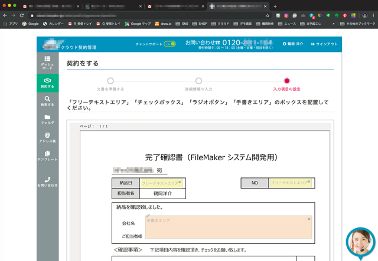Click the ページ: 1 / 1 indicator
The width and height of the screenshot is (378, 261).
pos(93,126)
